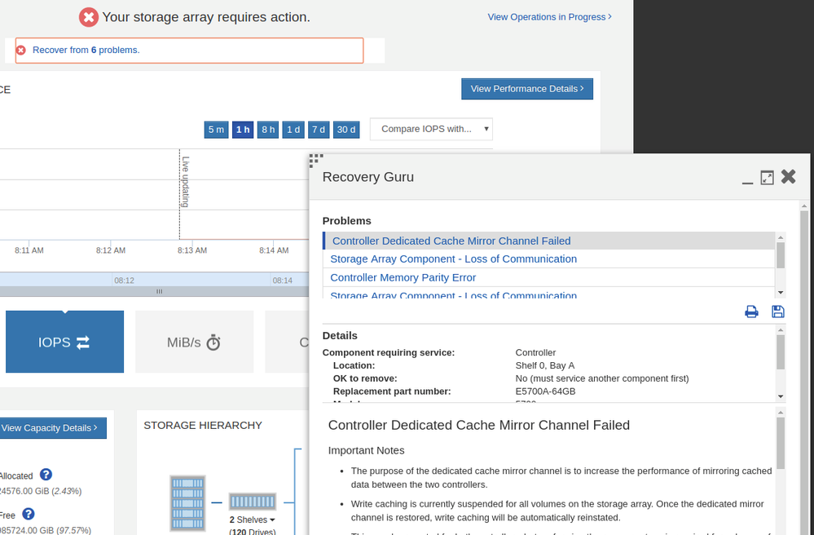Save the Recovery Guru details to file
Screen dimensions: 814x535
(777, 312)
